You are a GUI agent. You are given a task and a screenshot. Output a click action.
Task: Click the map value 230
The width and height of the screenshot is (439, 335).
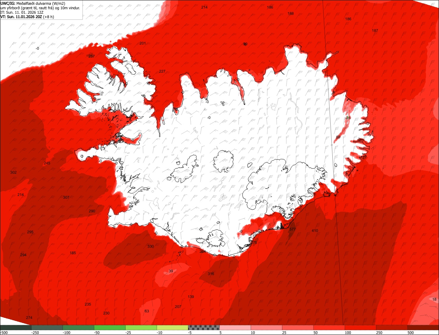coord(106,313)
